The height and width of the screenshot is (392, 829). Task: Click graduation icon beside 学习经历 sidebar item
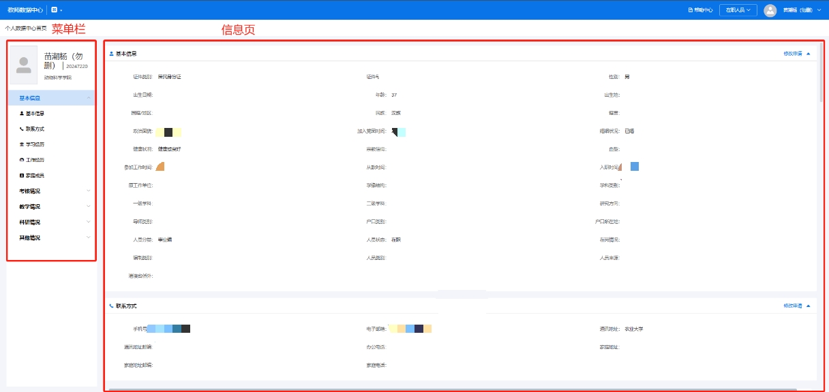(22, 144)
